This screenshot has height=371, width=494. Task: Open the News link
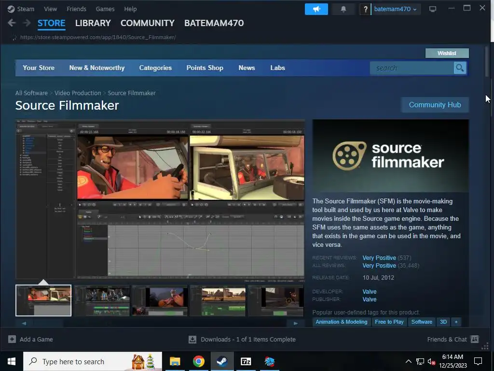pos(247,68)
